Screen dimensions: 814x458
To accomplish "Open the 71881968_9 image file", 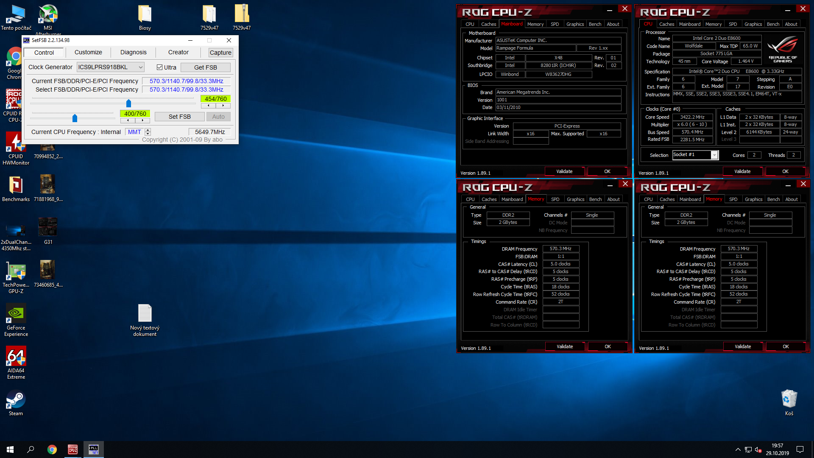I will pyautogui.click(x=48, y=189).
